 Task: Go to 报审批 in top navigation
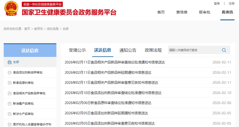[204, 12]
